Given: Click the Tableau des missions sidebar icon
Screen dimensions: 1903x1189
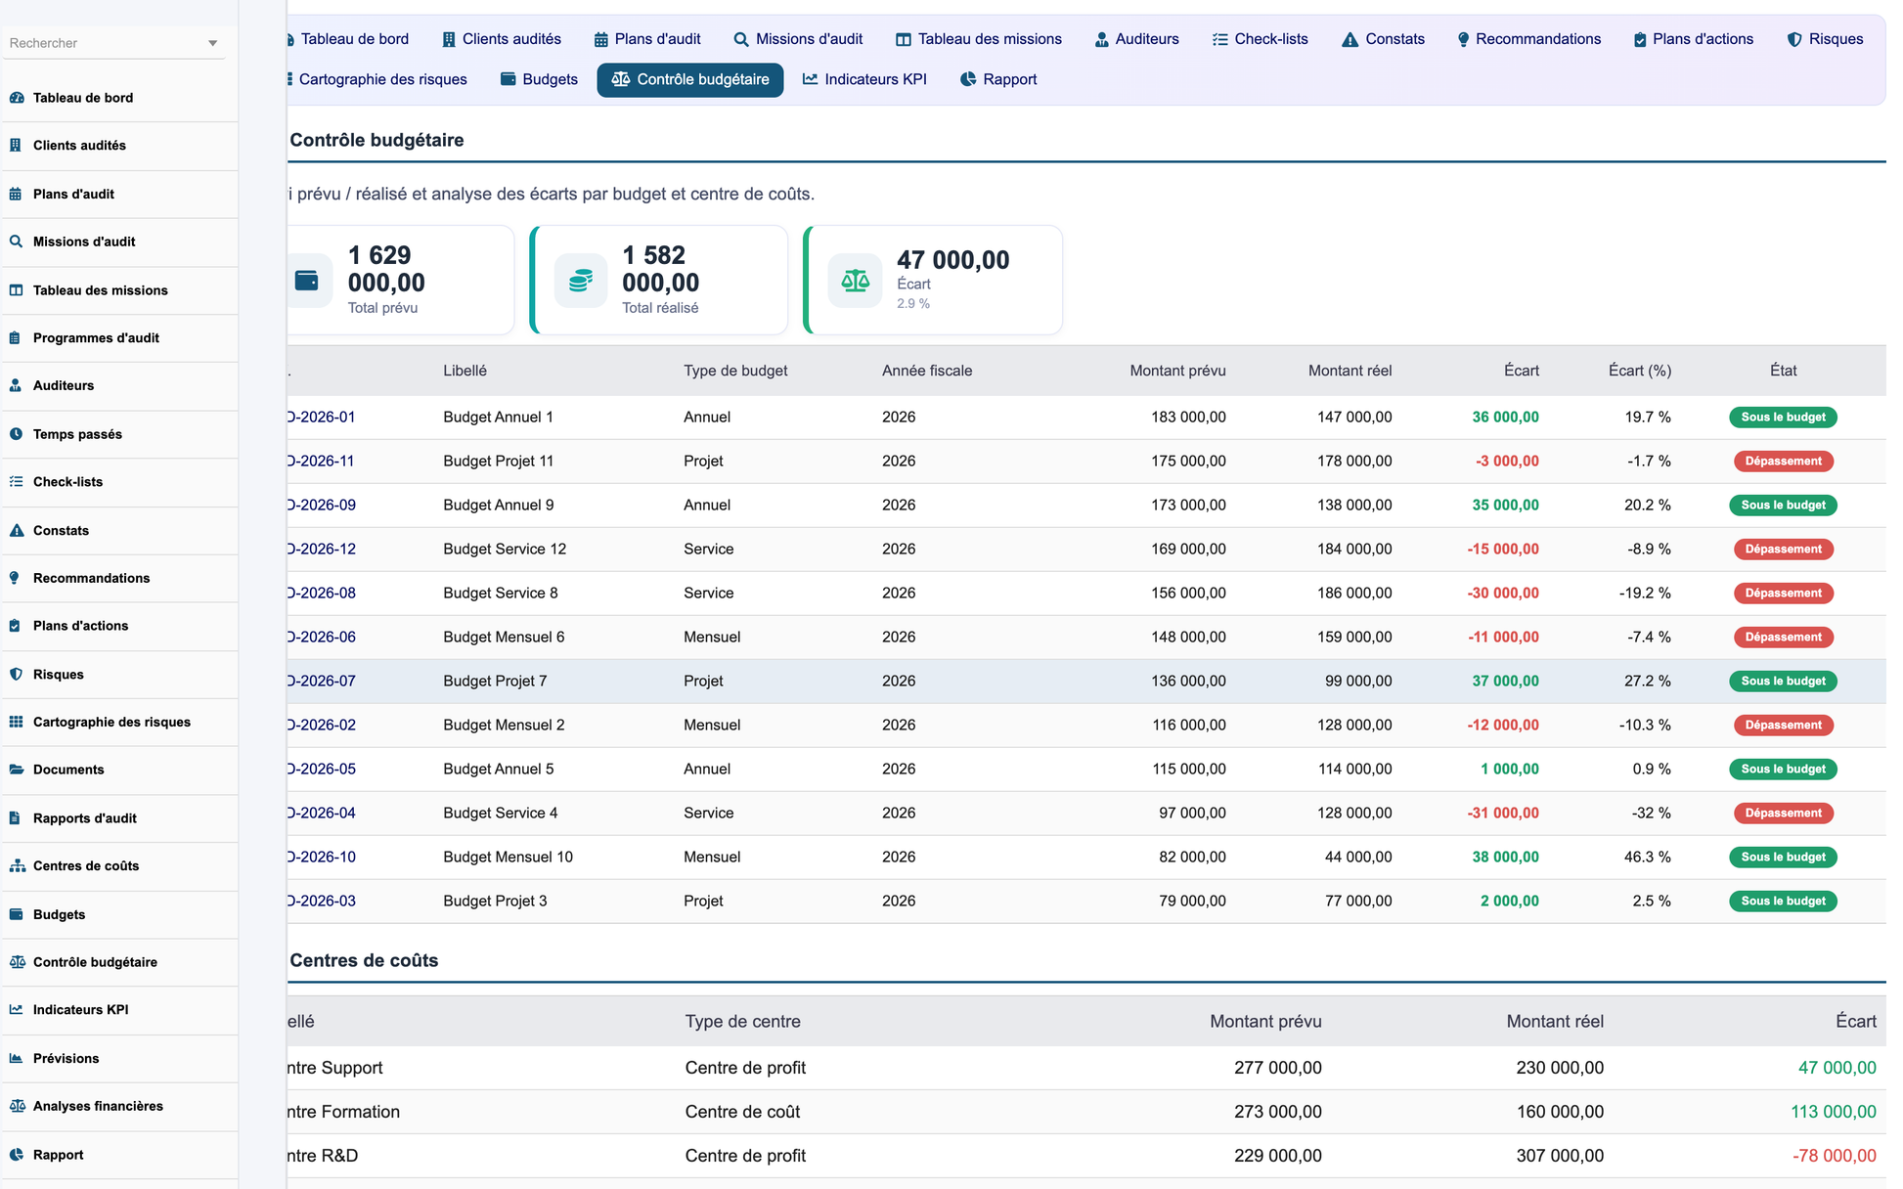Looking at the screenshot, I should coord(16,290).
